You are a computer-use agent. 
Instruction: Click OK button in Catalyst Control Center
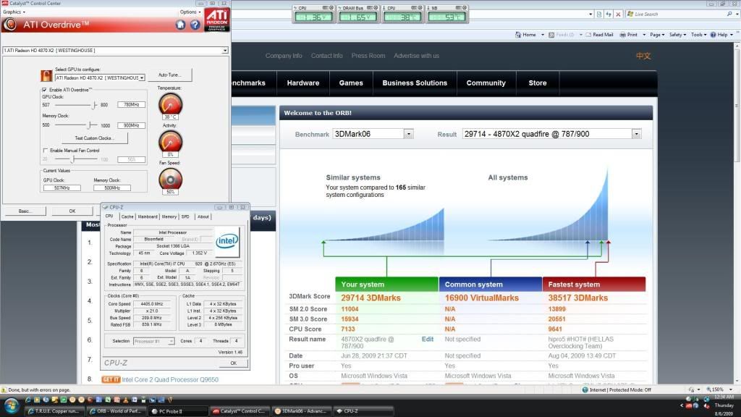point(72,211)
